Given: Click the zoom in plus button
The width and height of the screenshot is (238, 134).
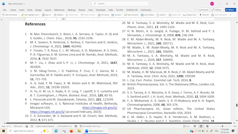Looking at the screenshot, I should (230, 126).
